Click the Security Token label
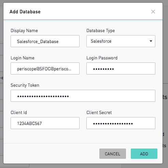The image size is (168, 168). click(x=25, y=85)
